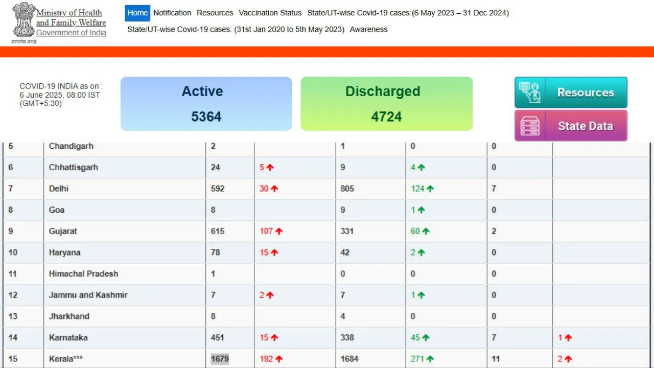Click the Ministry of Health and Family Welfare title
The height and width of the screenshot is (368, 654).
pyautogui.click(x=71, y=18)
